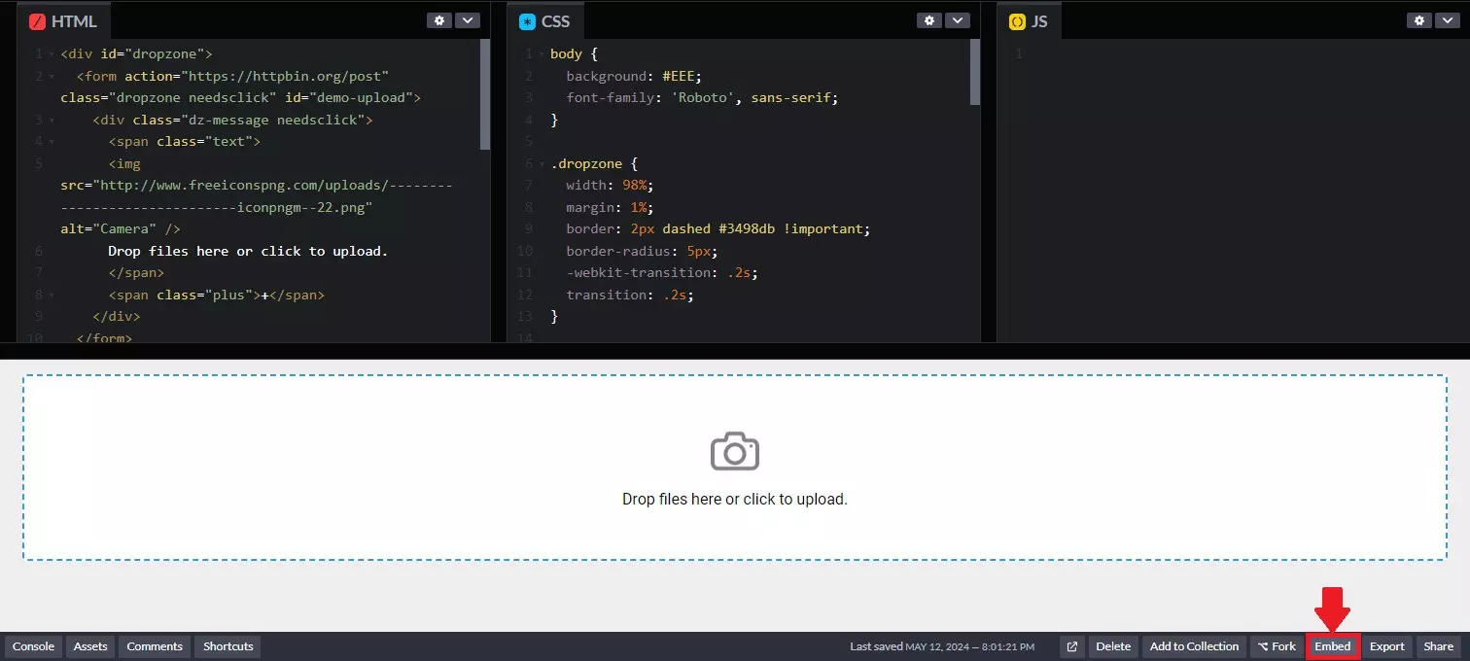The height and width of the screenshot is (661, 1470).
Task: Click the Embed button
Action: (1333, 645)
